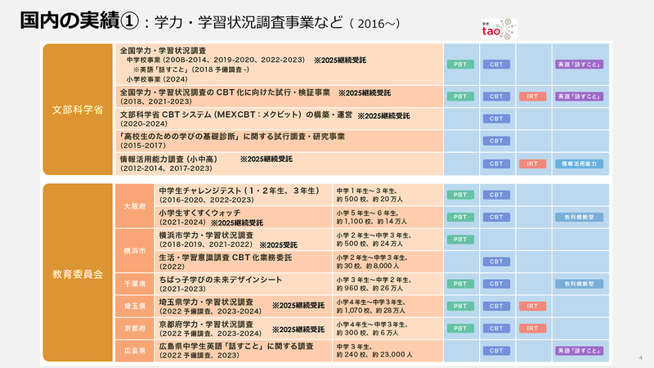The image size is (654, 368).
Task: Click the PBT badge in ちばっ子 row
Action: [460, 284]
